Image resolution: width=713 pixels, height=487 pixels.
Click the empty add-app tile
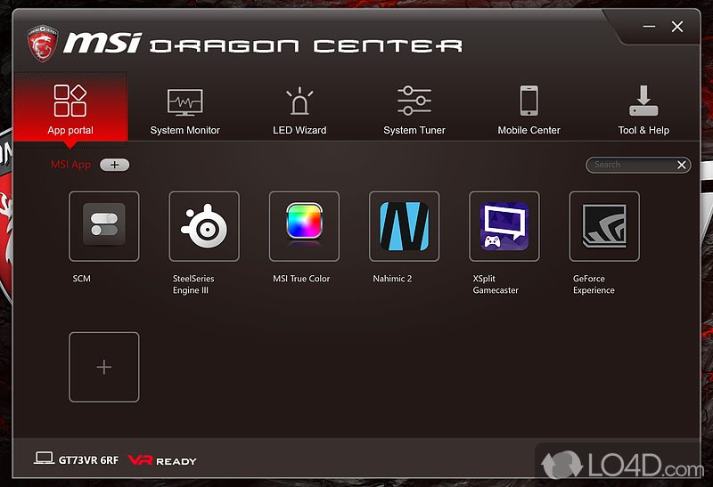point(104,367)
